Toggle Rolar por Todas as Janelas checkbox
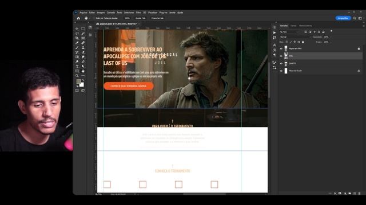Viewport: 366px width, 205px height. 94,18
